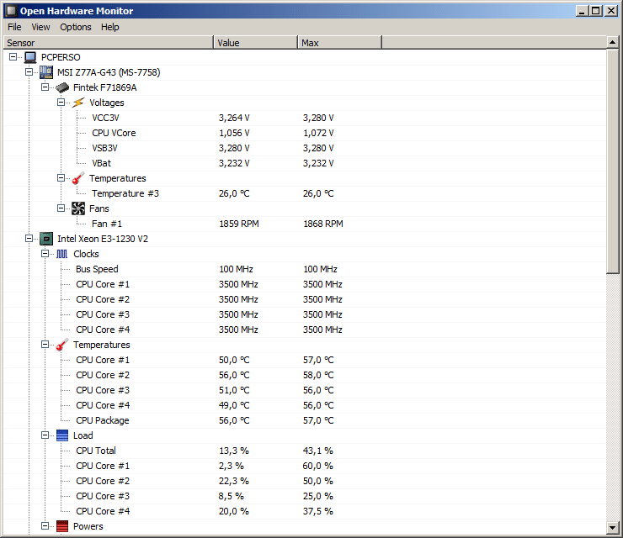This screenshot has width=623, height=538.
Task: Open the Help menu
Action: click(x=109, y=27)
